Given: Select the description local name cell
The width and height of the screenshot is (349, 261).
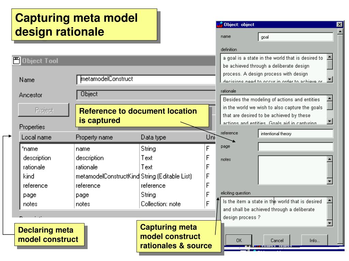Looking at the screenshot, I should [x=37, y=158].
